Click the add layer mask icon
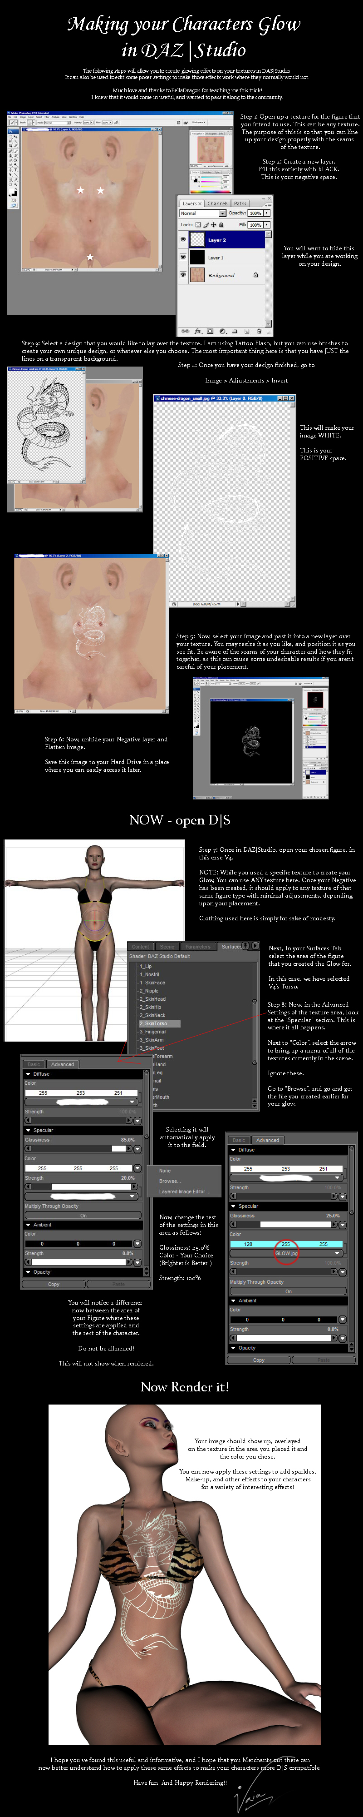Viewport: 363px width, 1817px height. [x=210, y=331]
